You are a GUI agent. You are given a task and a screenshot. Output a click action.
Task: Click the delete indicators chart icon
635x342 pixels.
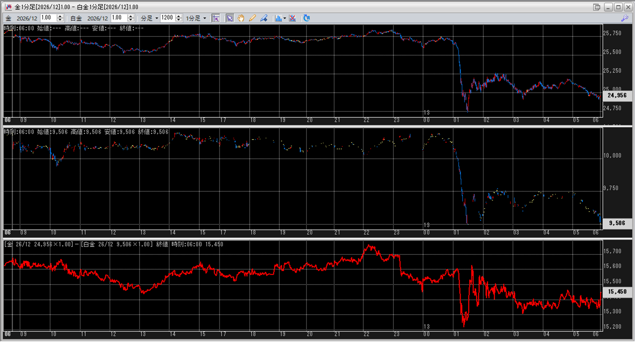292,18
